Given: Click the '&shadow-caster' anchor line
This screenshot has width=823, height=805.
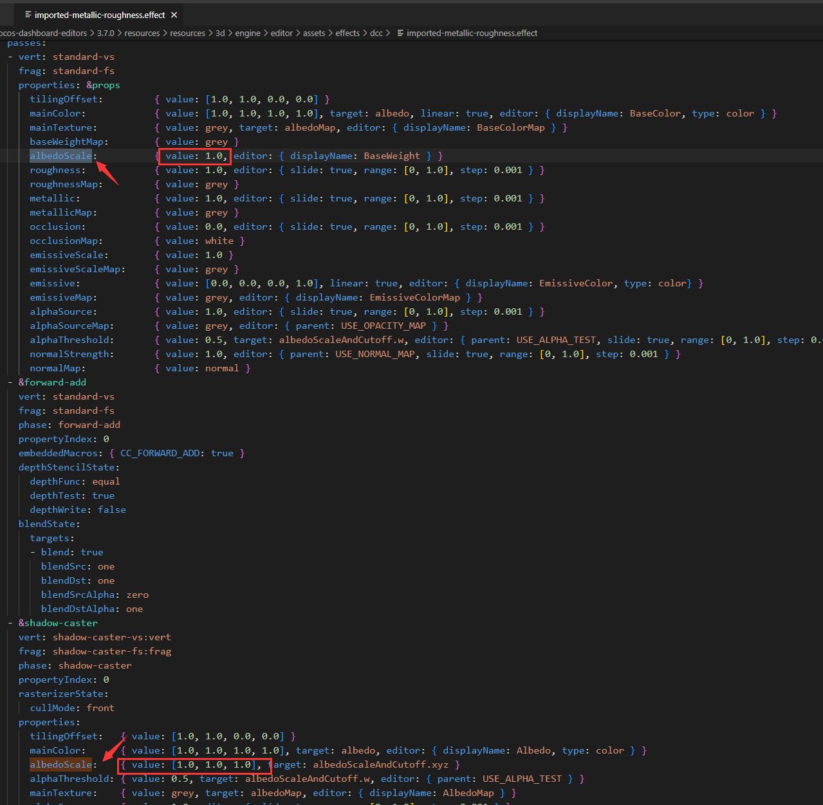Looking at the screenshot, I should tap(58, 623).
